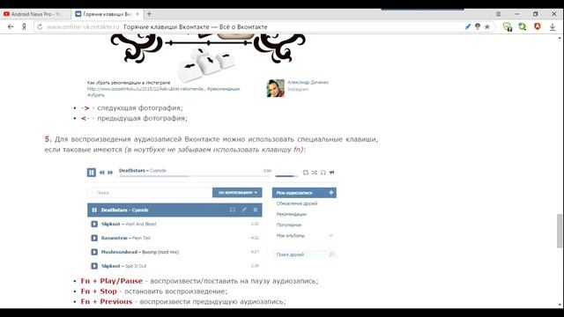
Task: Play Slipknot – Spit It Out
Action: (x=94, y=266)
